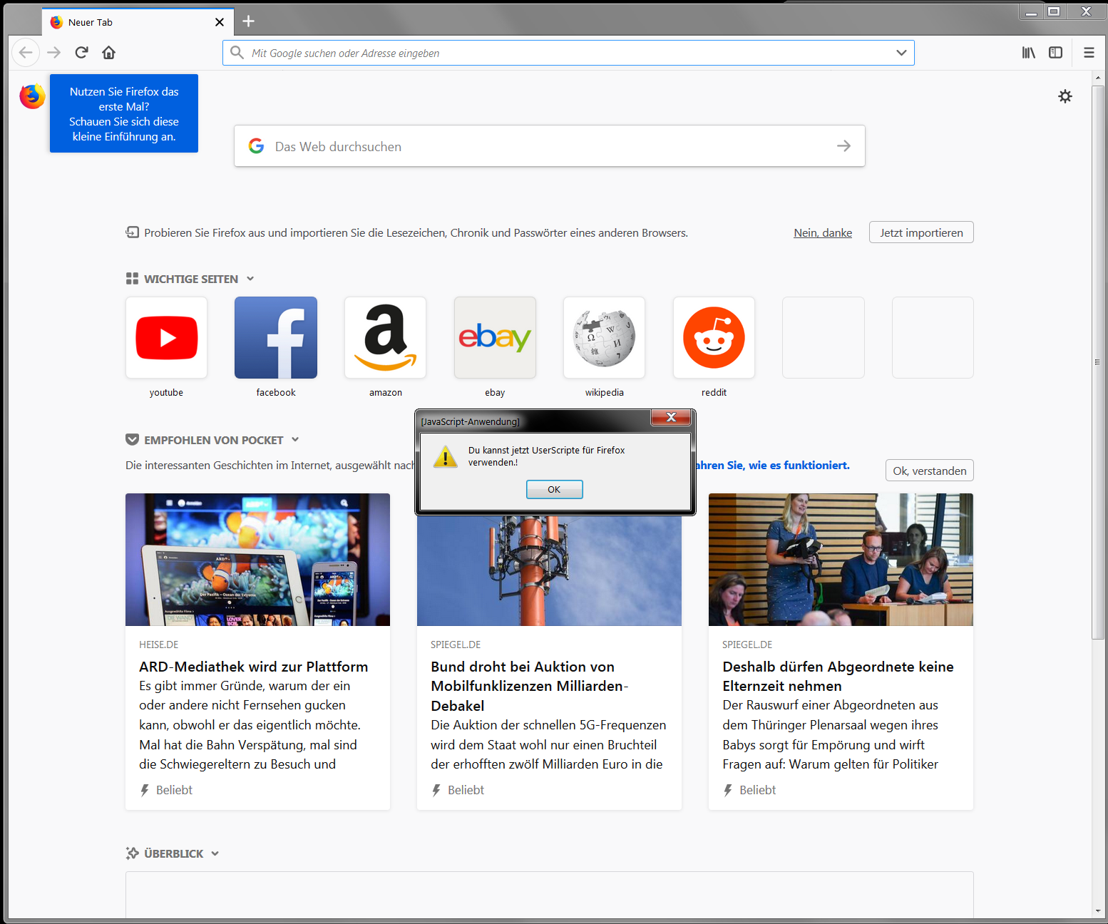This screenshot has width=1108, height=924.
Task: Click the 'wikipedia' tile caption
Action: [x=605, y=392]
